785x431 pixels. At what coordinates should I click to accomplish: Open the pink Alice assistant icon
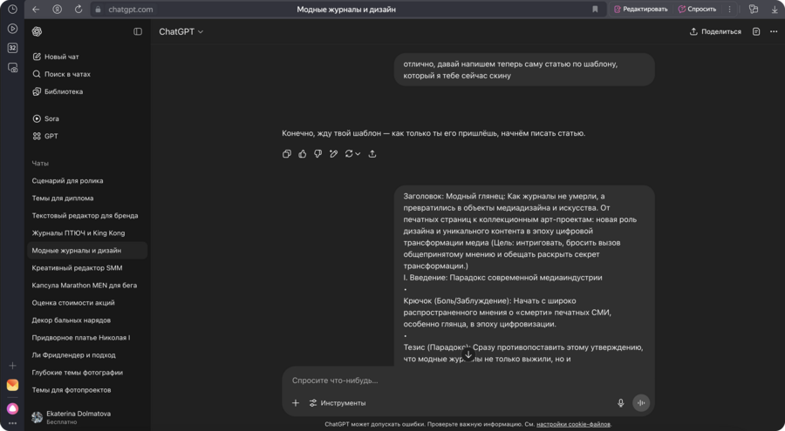pyautogui.click(x=12, y=408)
